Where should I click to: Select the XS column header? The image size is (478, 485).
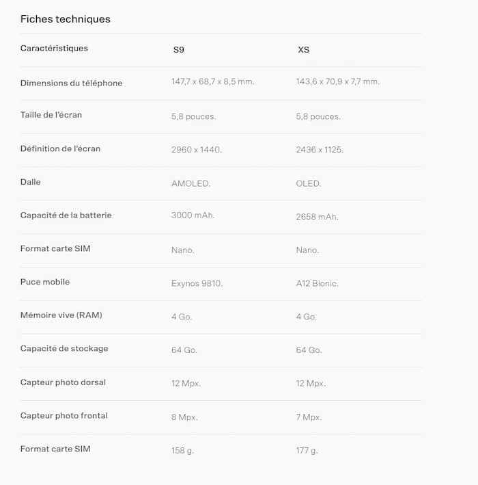(x=303, y=50)
